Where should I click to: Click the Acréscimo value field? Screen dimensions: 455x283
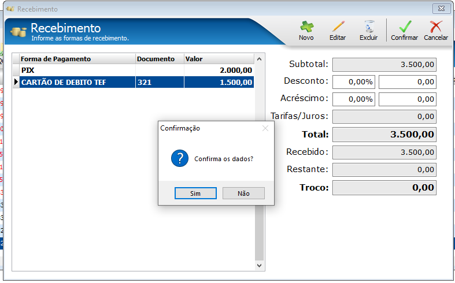408,99
